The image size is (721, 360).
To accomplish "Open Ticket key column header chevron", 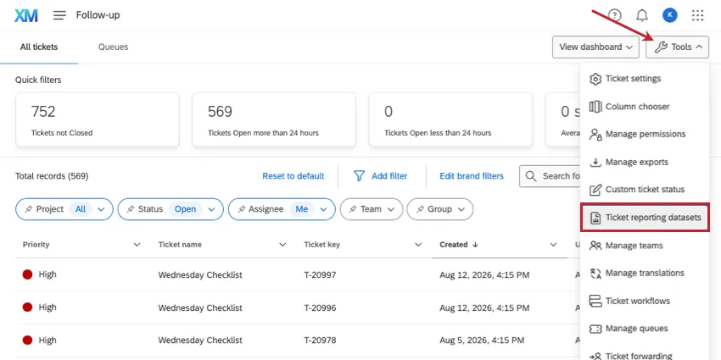I will (418, 245).
